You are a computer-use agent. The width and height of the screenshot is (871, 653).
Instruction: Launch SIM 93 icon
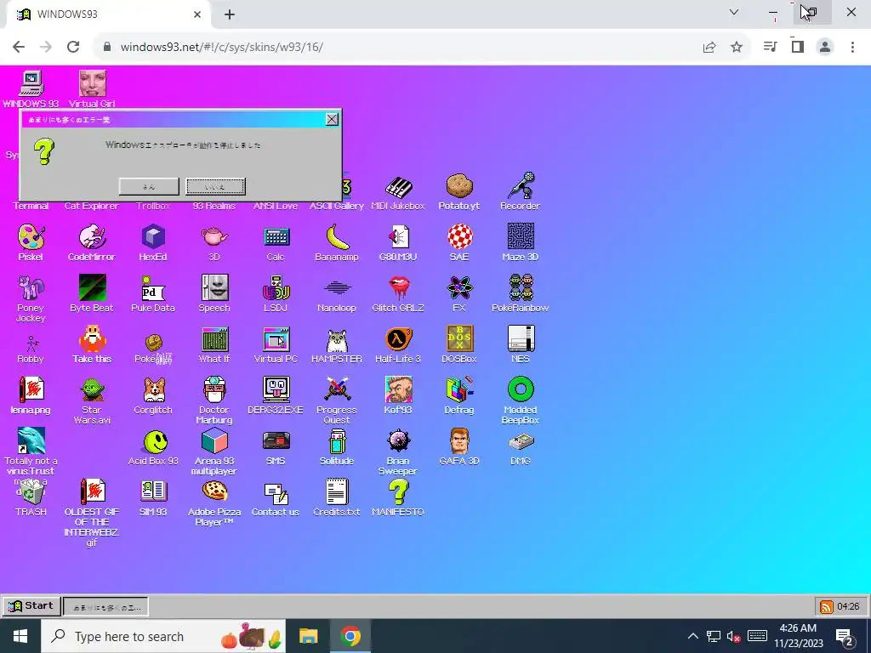(x=153, y=492)
